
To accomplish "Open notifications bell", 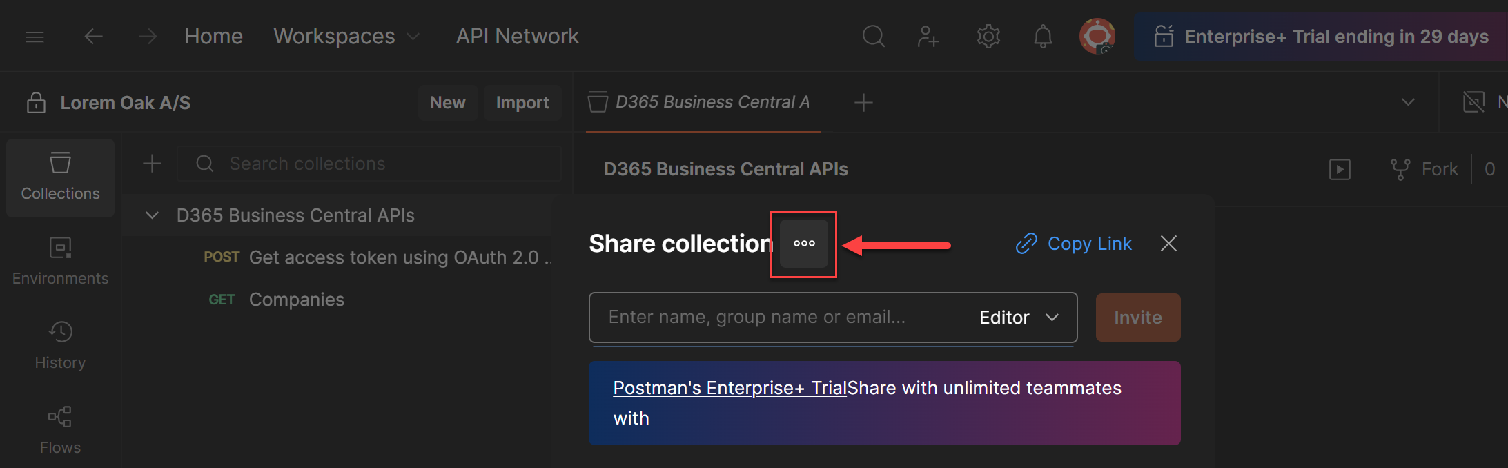I will 1043,36.
